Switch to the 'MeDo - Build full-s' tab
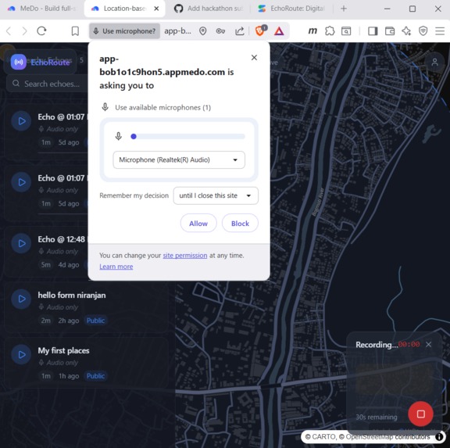The width and height of the screenshot is (450, 448). (x=42, y=9)
